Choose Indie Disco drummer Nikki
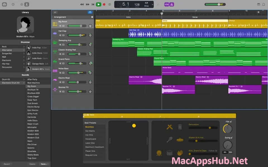The width and height of the screenshot is (268, 167). 38,53
